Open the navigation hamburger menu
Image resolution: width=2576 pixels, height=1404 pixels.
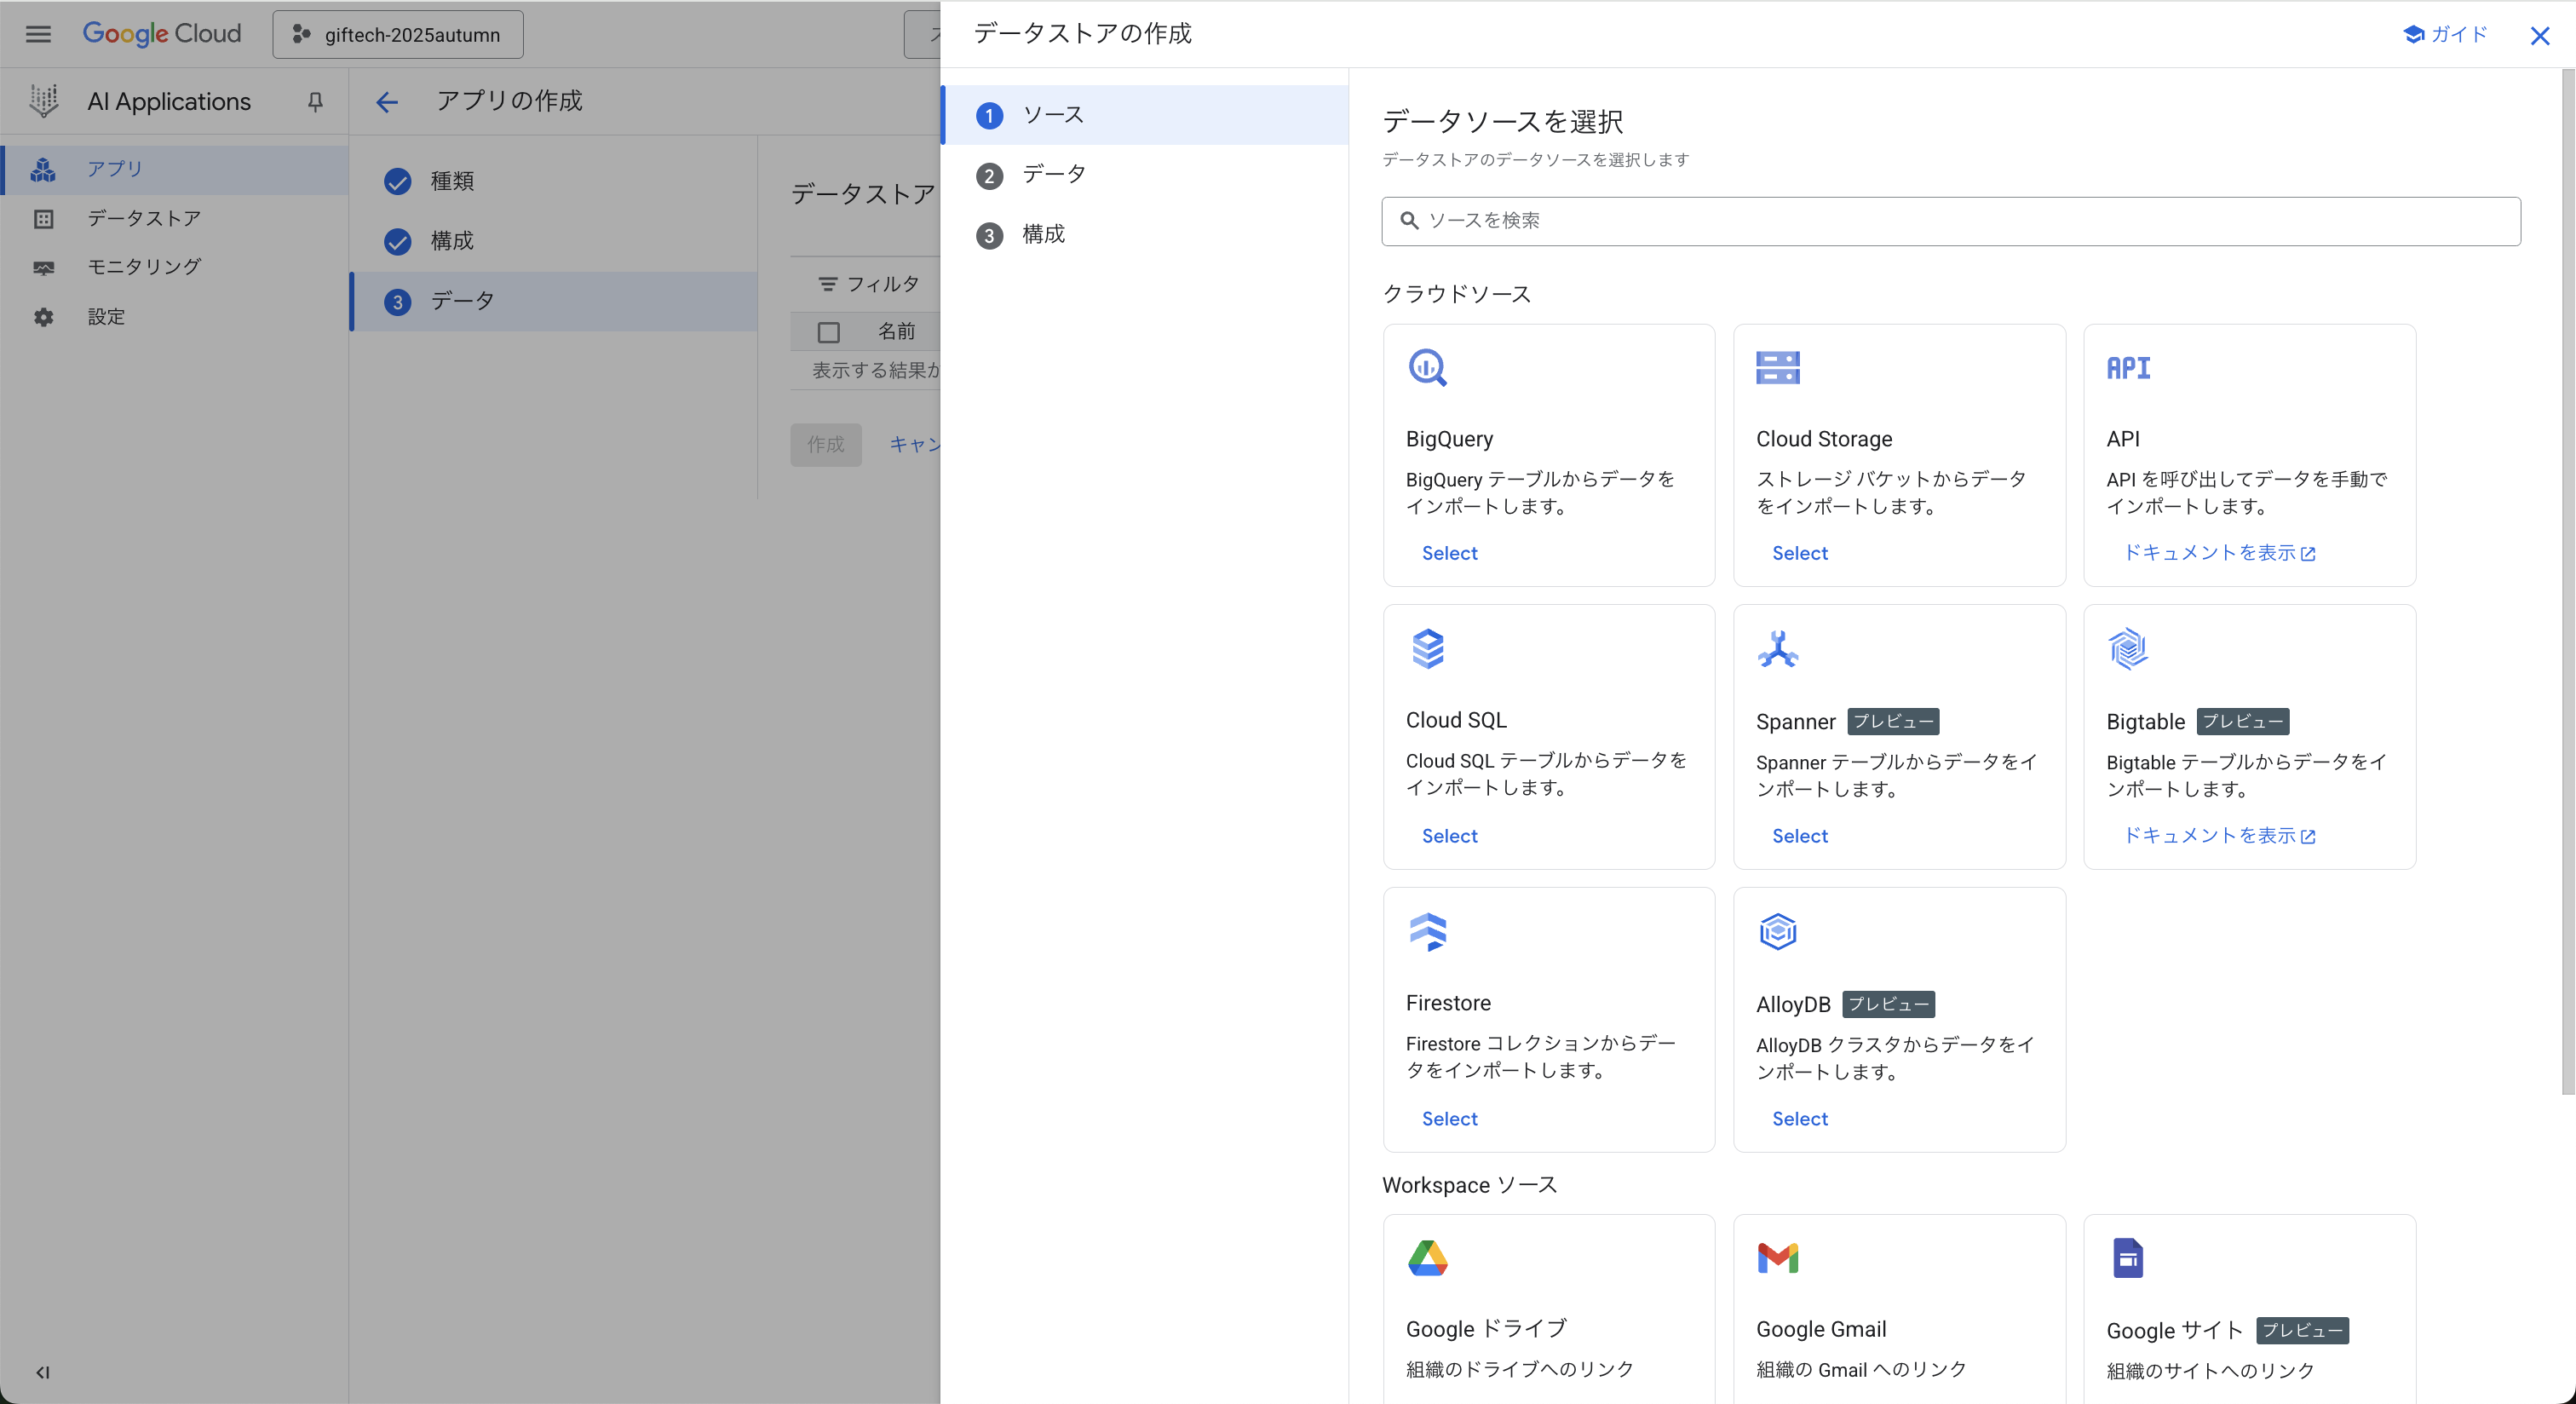(37, 33)
